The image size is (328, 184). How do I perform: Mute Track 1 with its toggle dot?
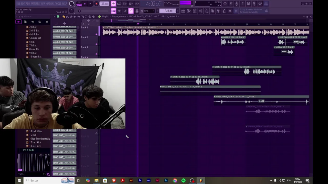click(97, 34)
